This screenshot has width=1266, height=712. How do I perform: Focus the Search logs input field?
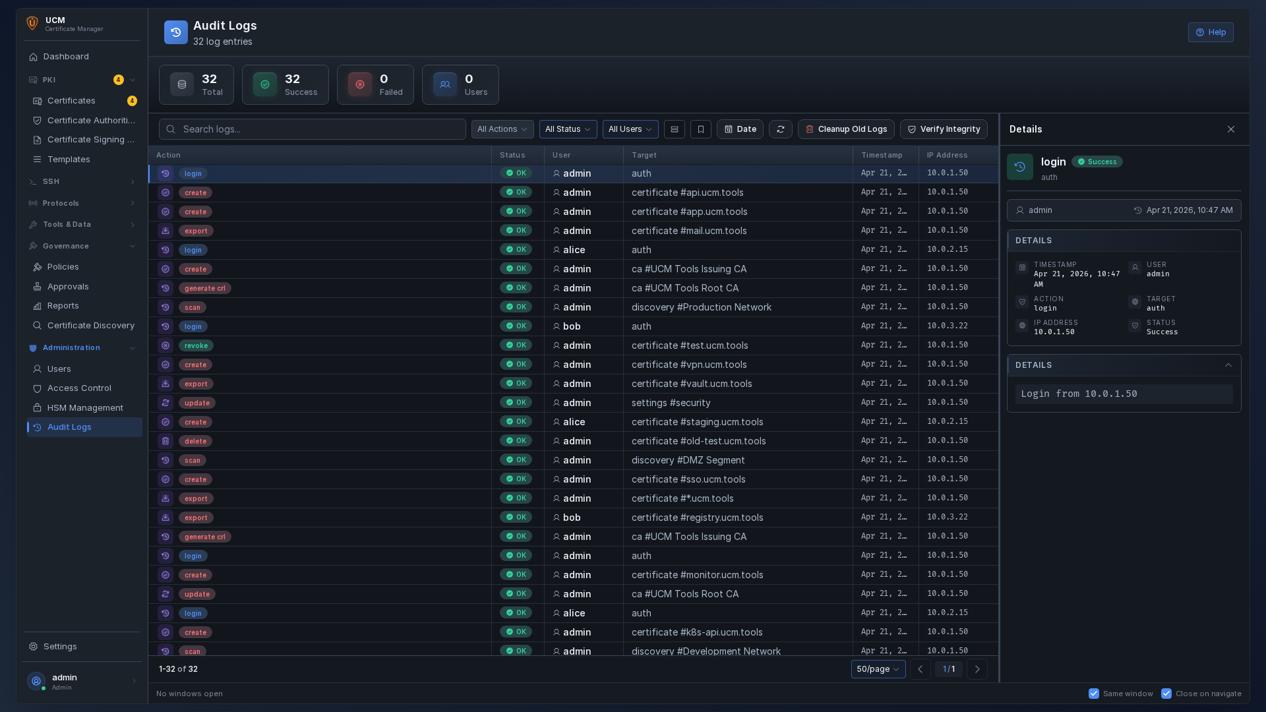(x=312, y=129)
